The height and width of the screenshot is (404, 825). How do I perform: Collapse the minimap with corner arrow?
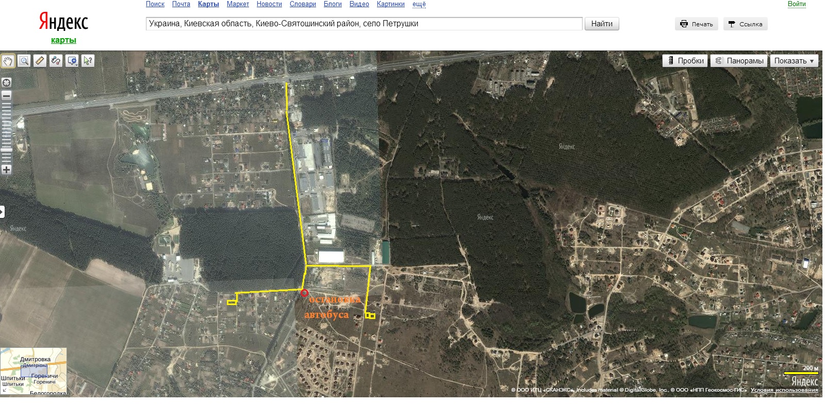[4, 392]
